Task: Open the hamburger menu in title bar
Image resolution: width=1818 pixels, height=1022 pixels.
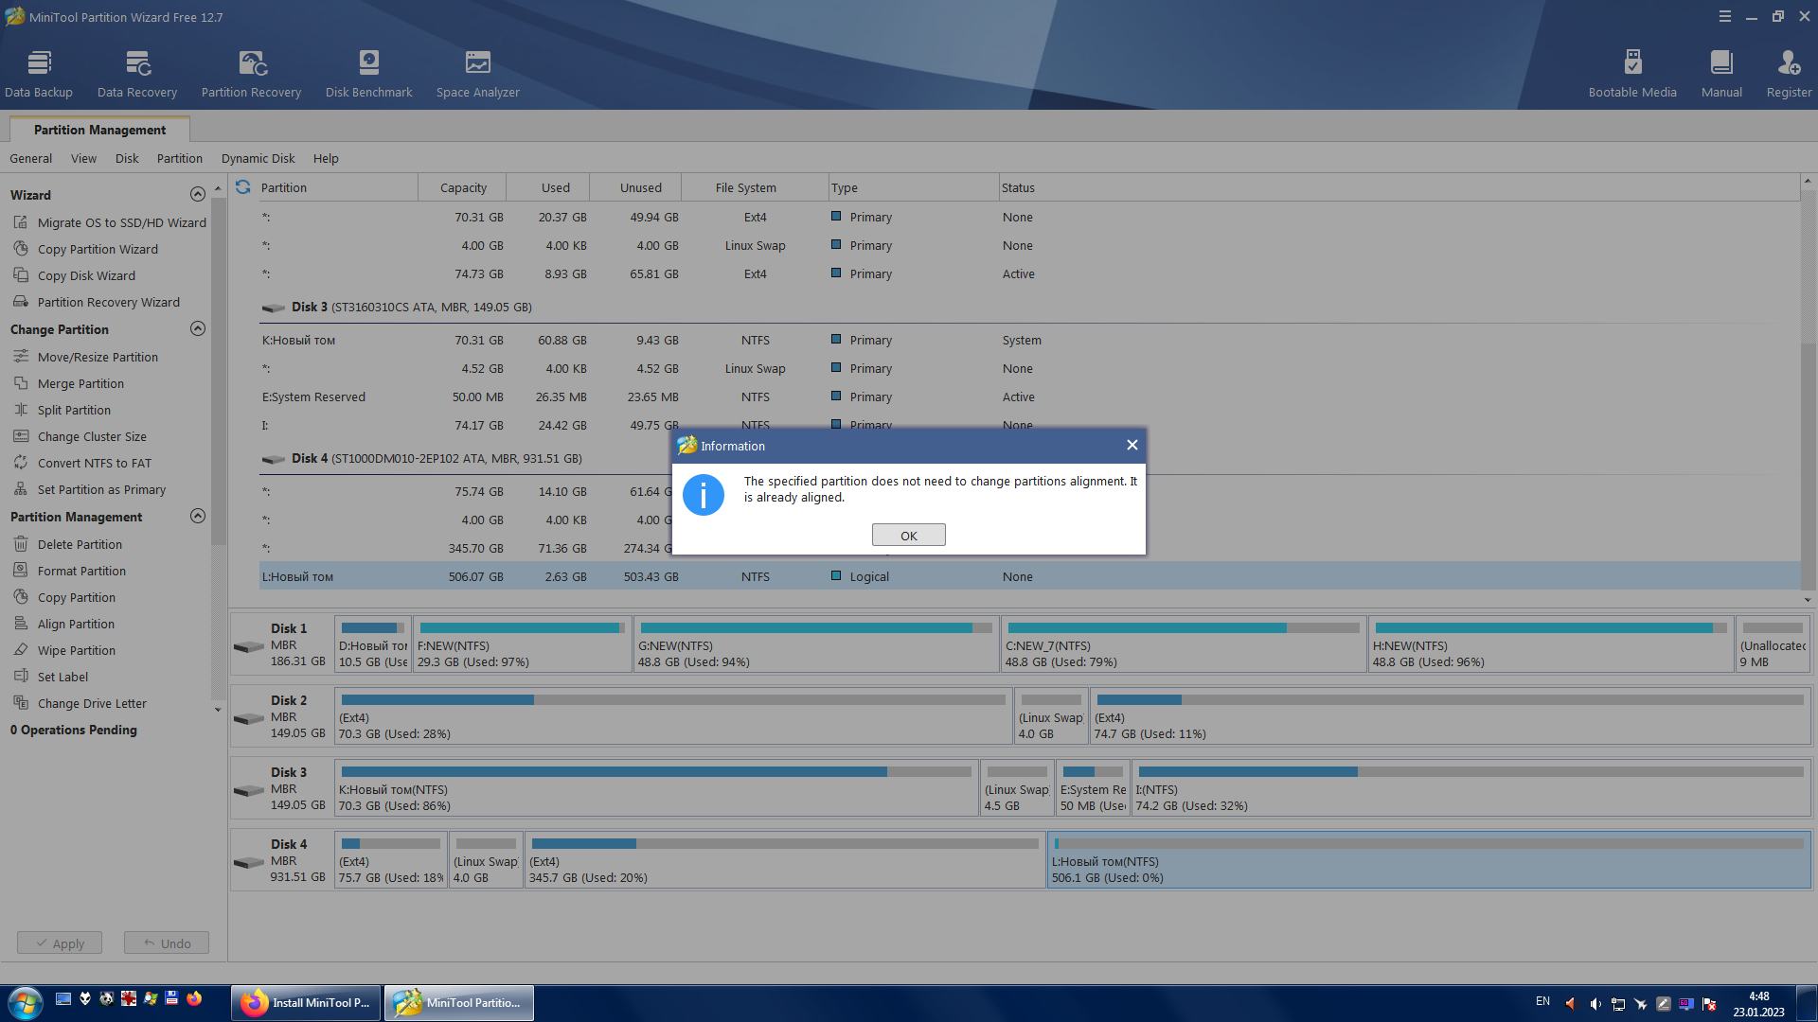Action: [1724, 16]
